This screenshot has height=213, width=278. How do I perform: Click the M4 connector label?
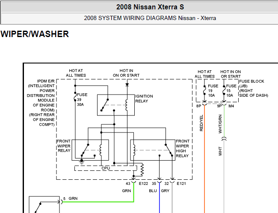tap(231, 106)
